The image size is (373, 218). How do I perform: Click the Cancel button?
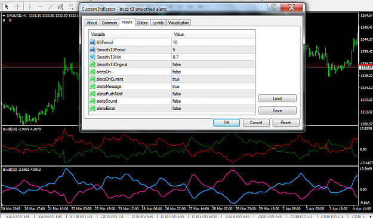[256, 122]
